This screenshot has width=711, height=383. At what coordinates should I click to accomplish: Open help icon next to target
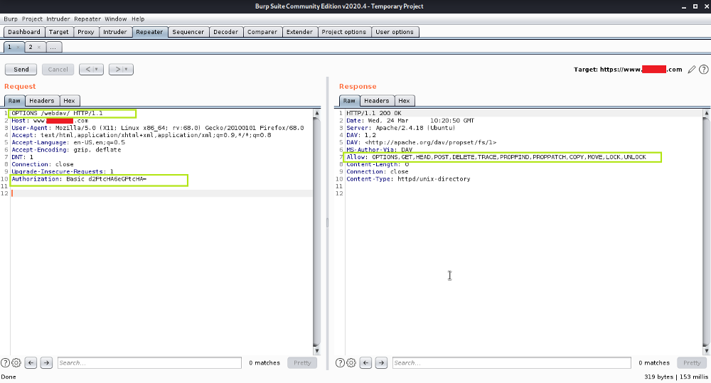point(703,70)
